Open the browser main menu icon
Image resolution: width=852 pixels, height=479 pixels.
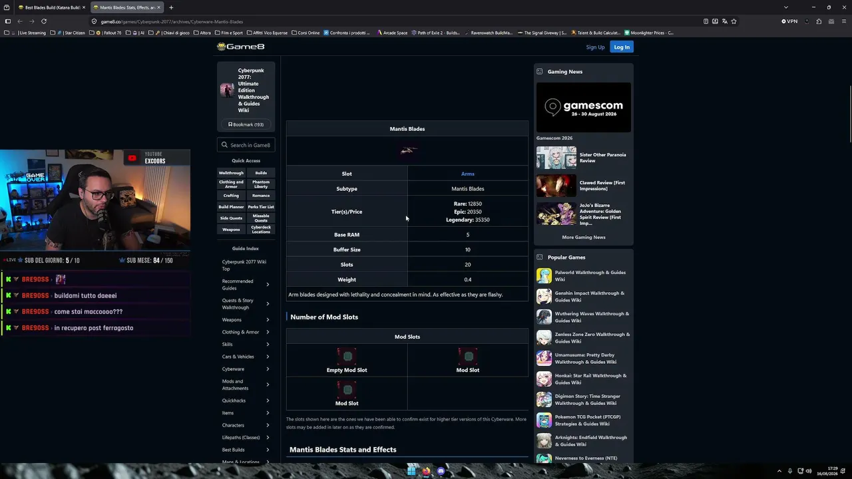(844, 21)
